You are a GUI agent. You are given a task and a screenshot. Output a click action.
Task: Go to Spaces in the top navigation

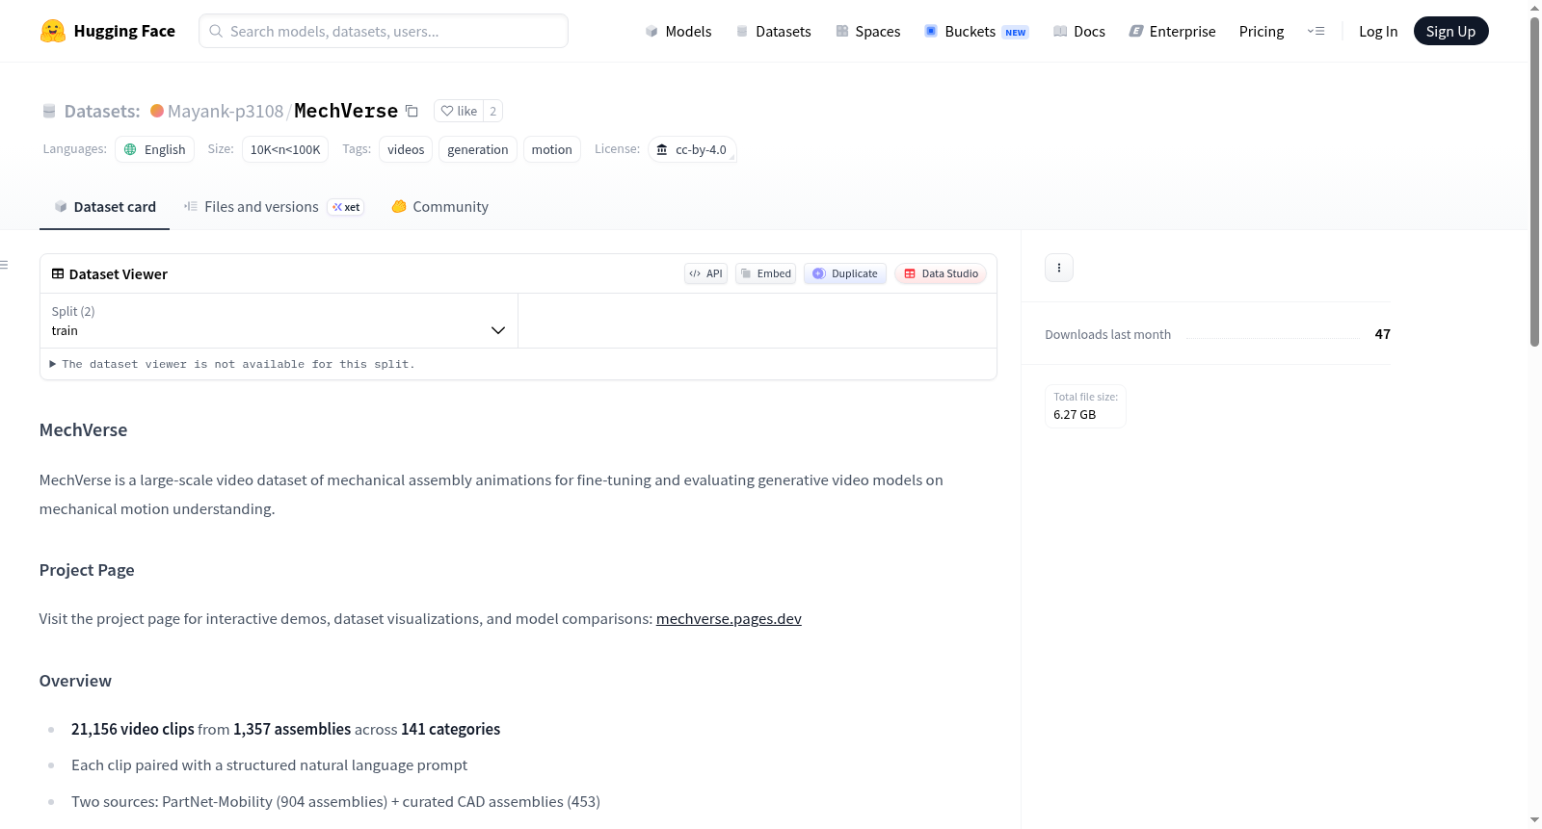[867, 31]
